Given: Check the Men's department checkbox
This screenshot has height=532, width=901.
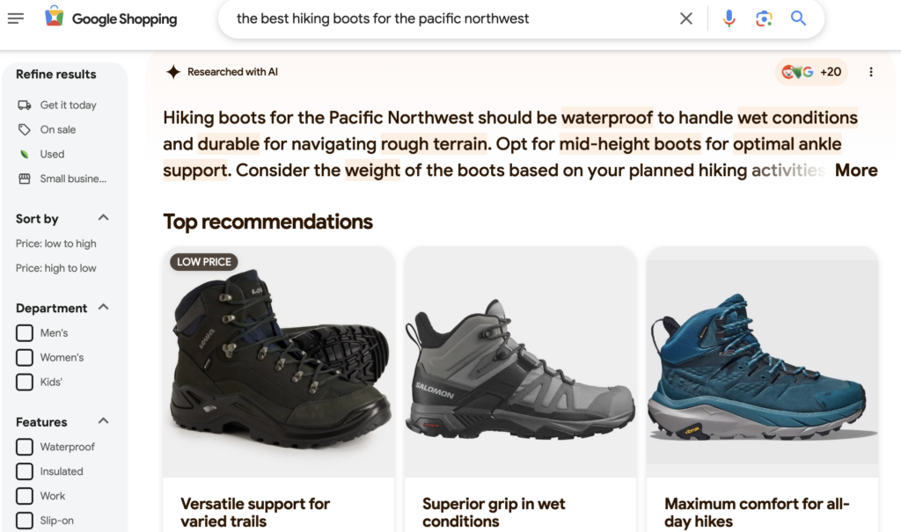Looking at the screenshot, I should [24, 332].
